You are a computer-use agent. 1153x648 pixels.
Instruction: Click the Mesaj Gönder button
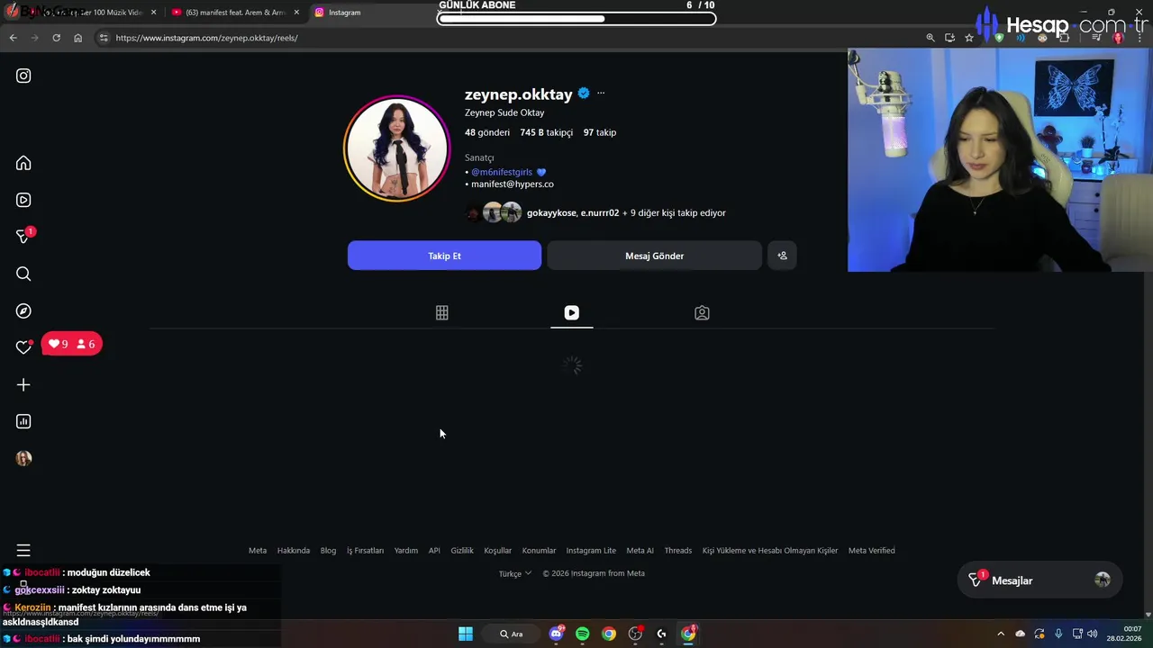[654, 256]
